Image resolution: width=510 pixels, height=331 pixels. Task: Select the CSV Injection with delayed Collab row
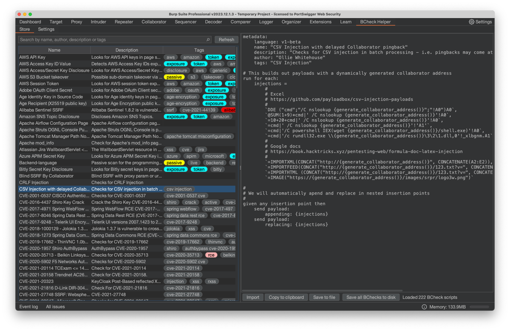click(127, 189)
